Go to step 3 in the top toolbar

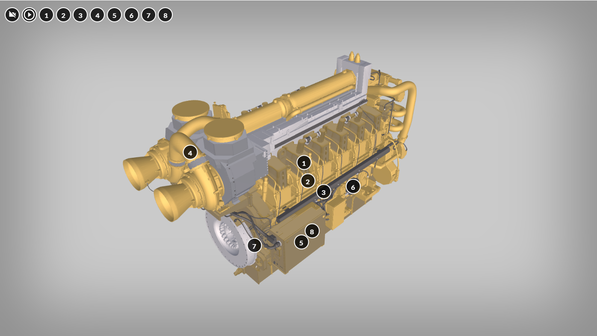click(x=80, y=15)
